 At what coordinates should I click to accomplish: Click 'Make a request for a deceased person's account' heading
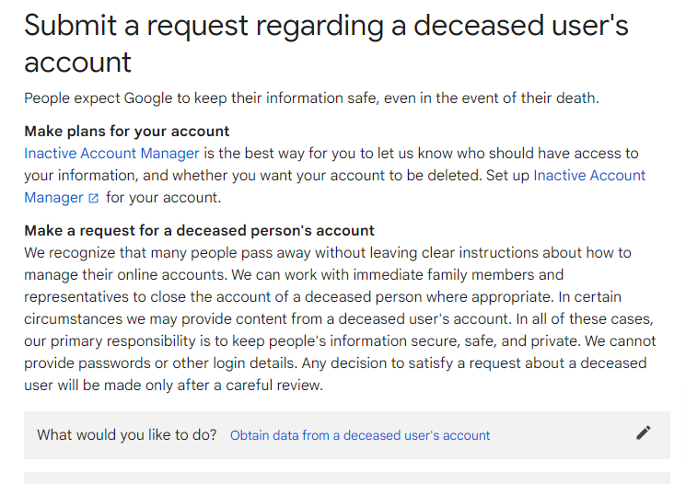[x=199, y=230]
